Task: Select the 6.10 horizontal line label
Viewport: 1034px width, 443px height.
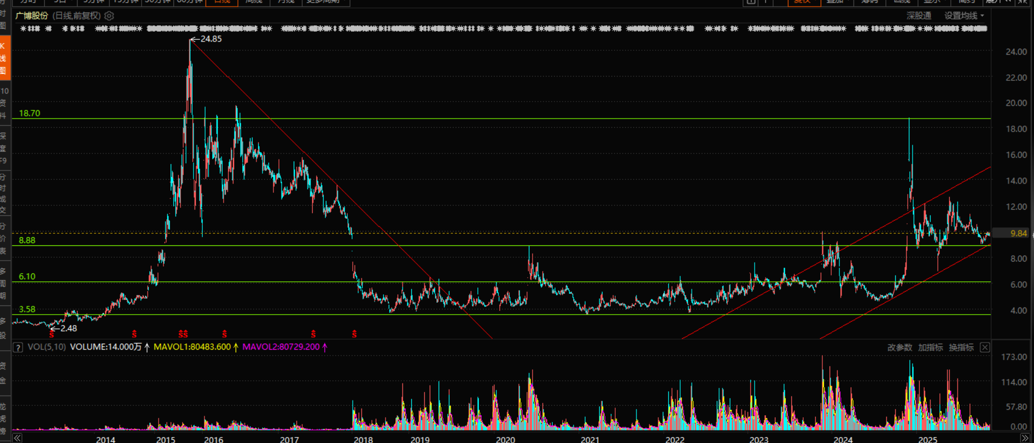Action: point(27,276)
